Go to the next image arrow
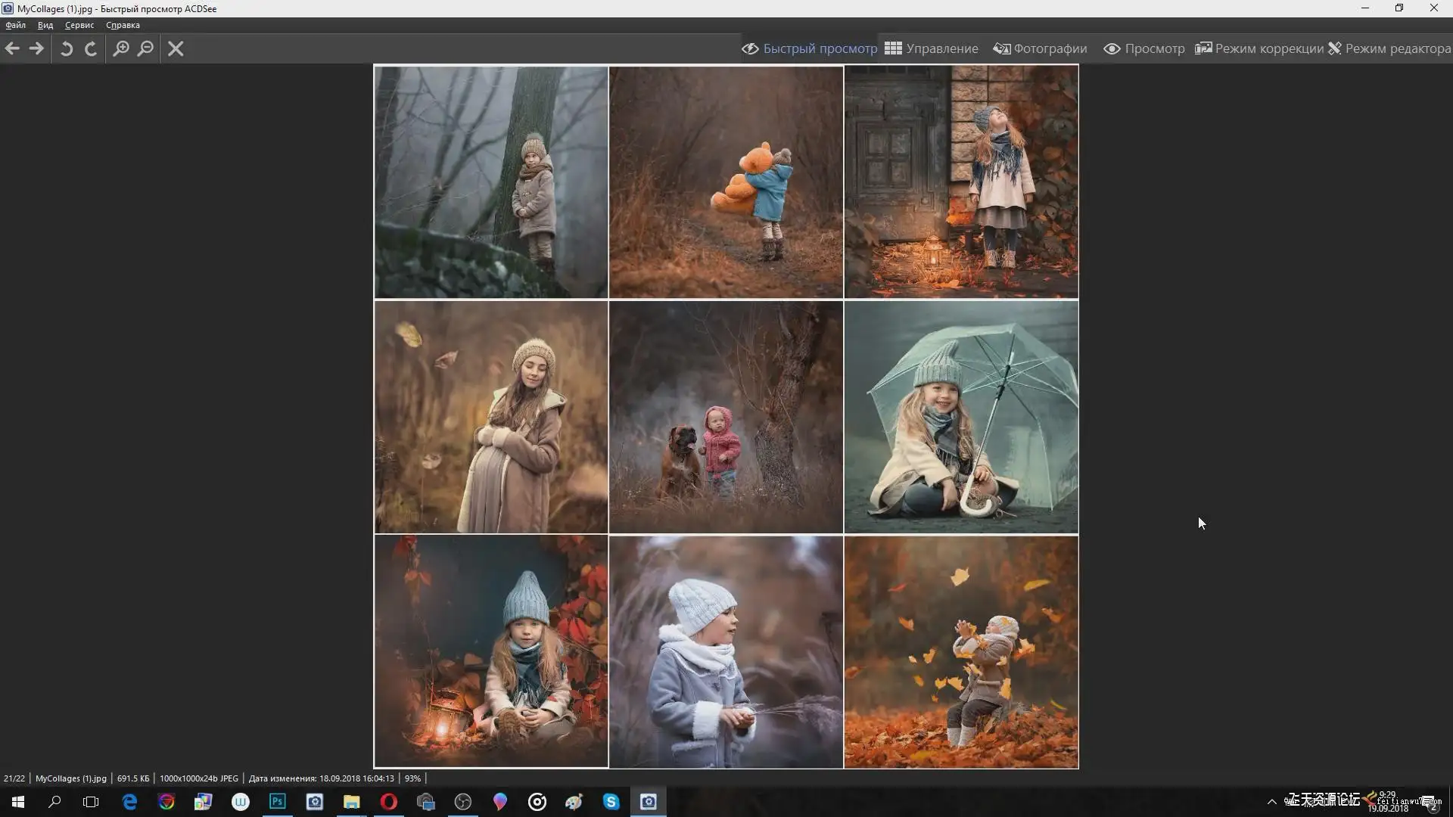Viewport: 1453px width, 817px height. [x=36, y=48]
